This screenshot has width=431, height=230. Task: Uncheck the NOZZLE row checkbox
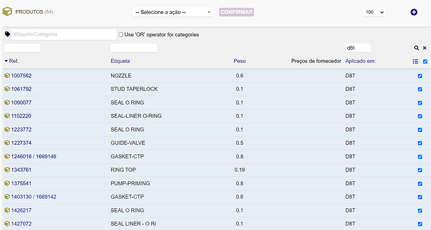[420, 76]
